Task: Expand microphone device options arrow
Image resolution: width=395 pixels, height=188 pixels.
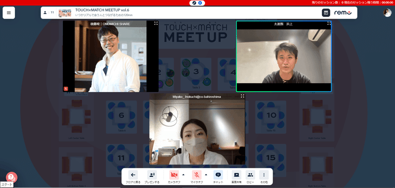Action: [x=206, y=174]
